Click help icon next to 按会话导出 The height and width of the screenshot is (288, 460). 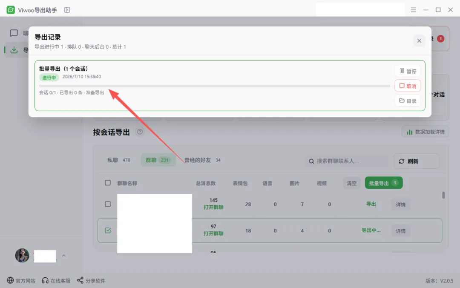(x=140, y=132)
